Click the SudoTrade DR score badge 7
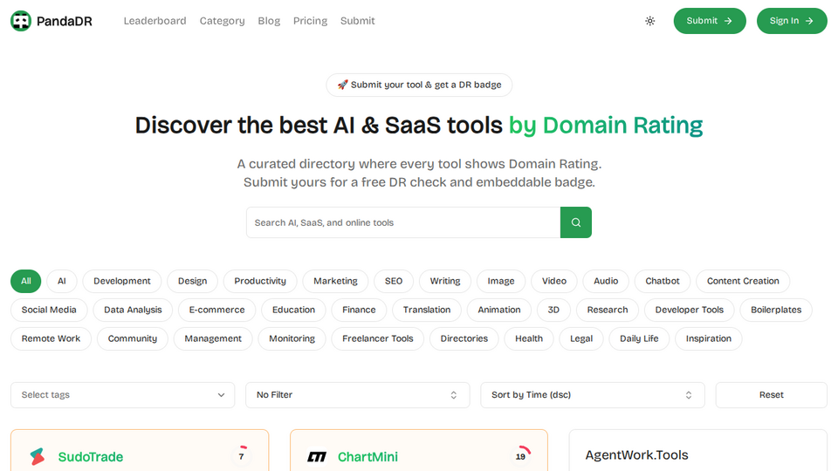This screenshot has height=471, width=838. tap(241, 456)
